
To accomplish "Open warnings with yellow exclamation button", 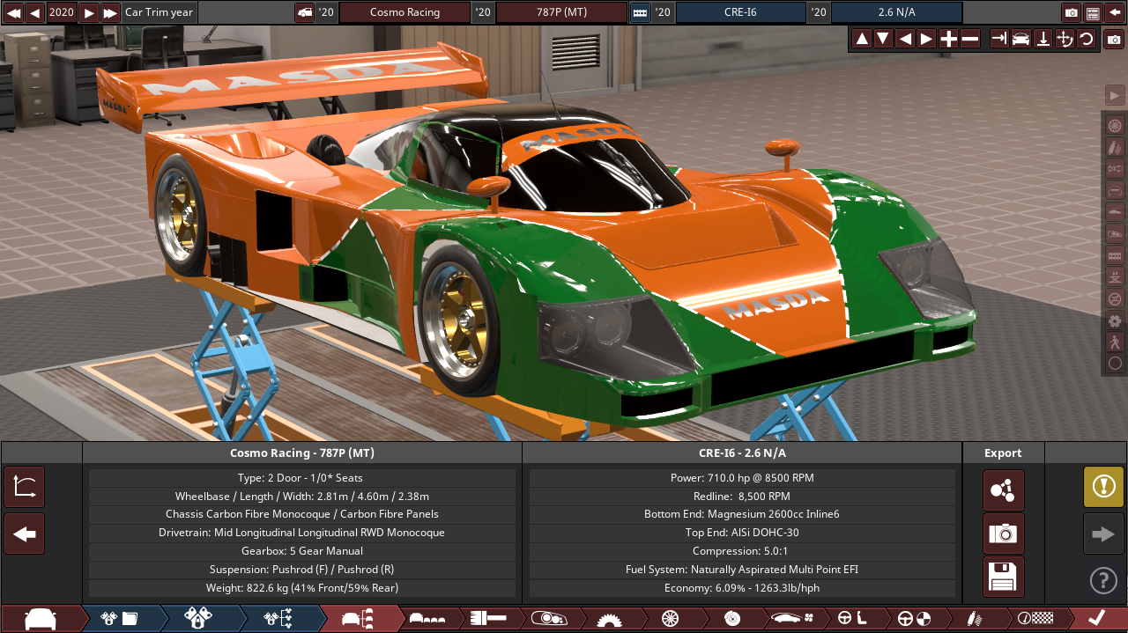I will (1104, 487).
